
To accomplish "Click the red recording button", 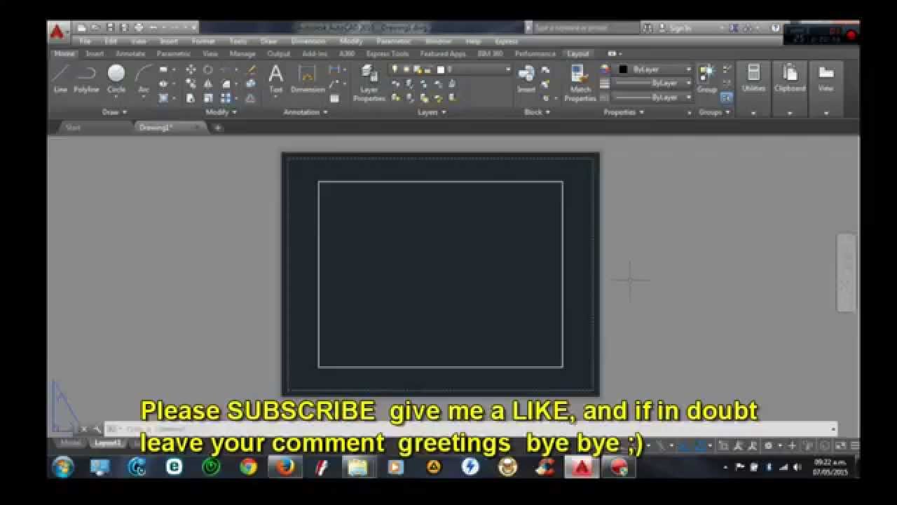I will coord(851,34).
